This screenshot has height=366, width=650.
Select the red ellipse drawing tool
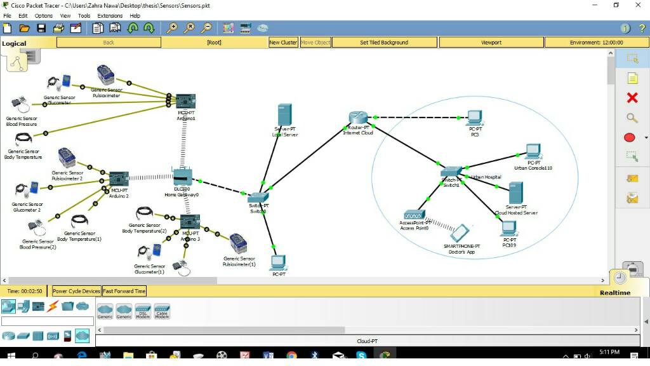click(629, 138)
